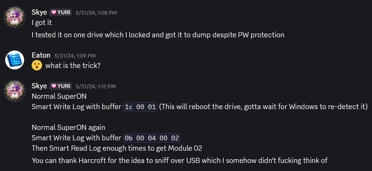372x171 pixels.
Task: Click the pink heart in the second YURI badge
Action: coord(53,86)
